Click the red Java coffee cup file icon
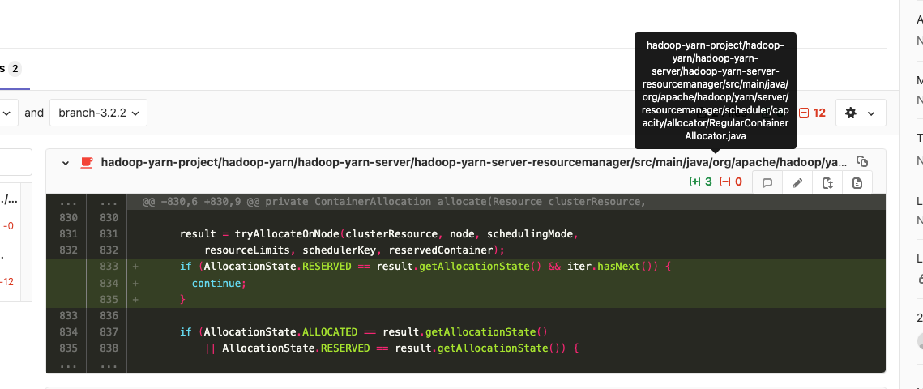923x389 pixels. [86, 162]
